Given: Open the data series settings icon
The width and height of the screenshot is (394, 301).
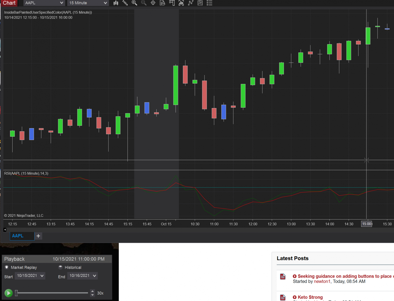Looking at the screenshot, I should click(x=200, y=3).
